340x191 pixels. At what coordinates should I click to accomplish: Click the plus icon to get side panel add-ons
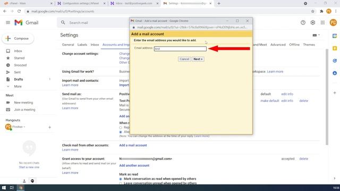(x=335, y=93)
